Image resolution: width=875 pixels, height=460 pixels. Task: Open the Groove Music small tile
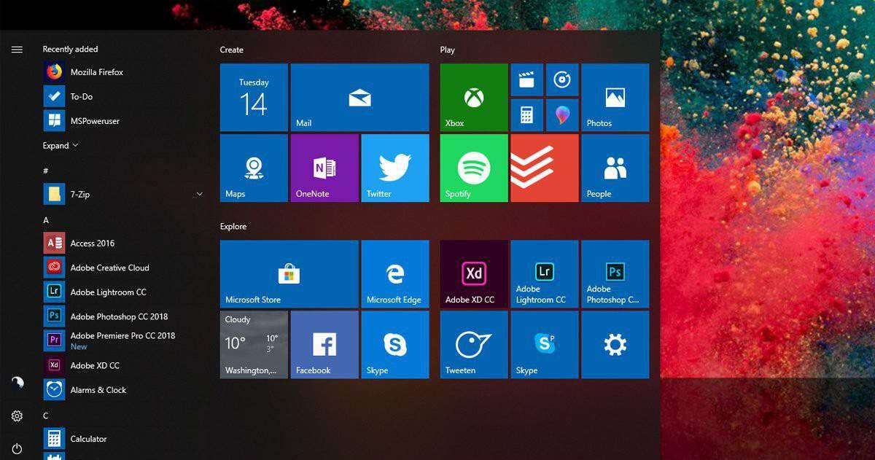pos(562,80)
